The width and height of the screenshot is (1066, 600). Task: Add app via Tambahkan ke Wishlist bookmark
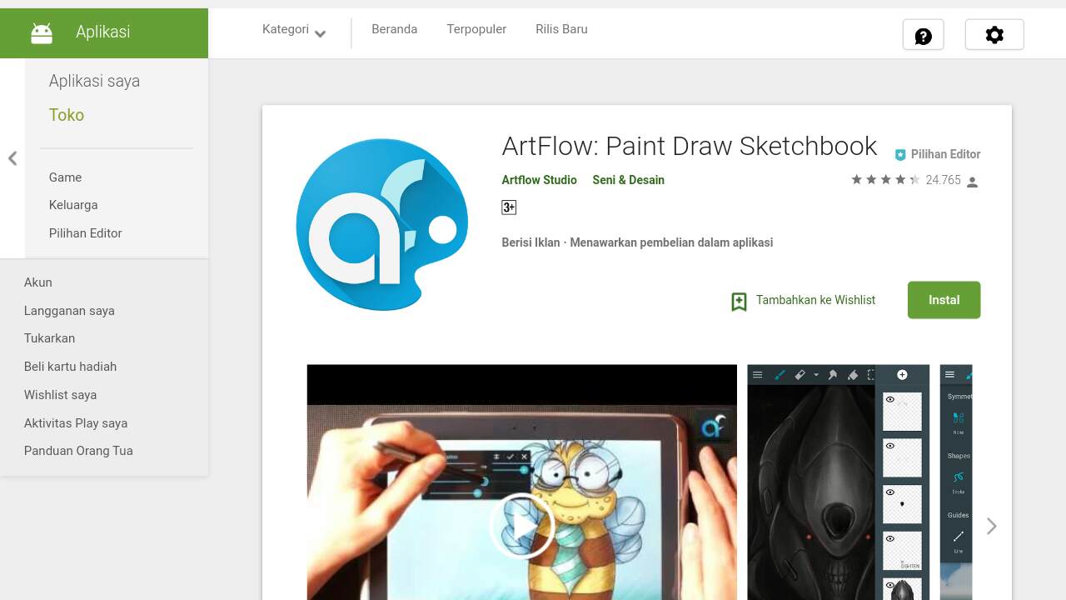[803, 301]
